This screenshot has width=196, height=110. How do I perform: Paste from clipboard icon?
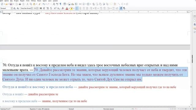(34, 4)
